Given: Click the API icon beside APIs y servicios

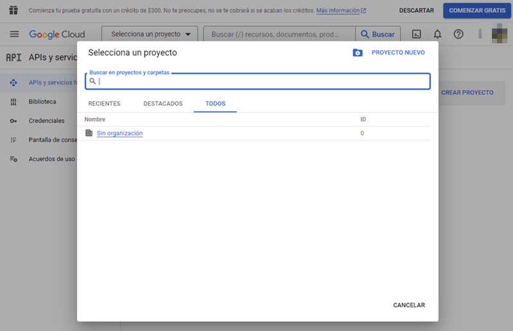Looking at the screenshot, I should tap(13, 58).
